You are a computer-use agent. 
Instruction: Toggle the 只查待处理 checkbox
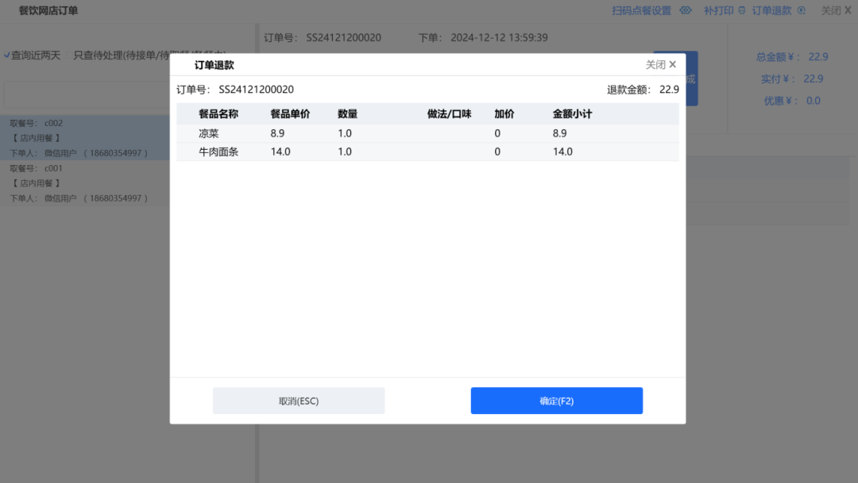coord(69,56)
